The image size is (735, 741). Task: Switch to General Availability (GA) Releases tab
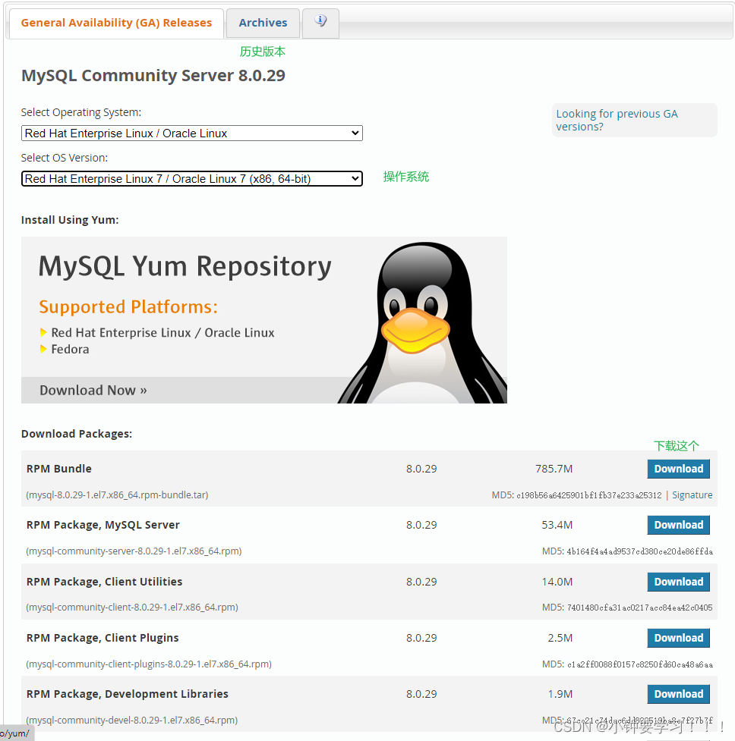[x=116, y=23]
